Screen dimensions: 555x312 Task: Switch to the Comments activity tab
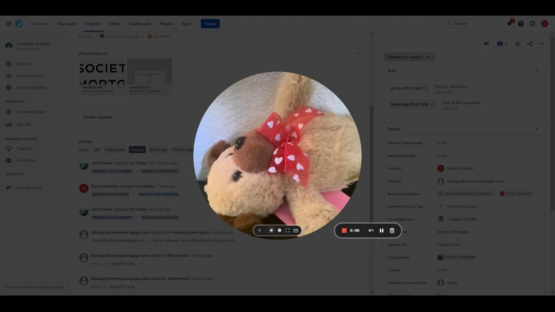[x=115, y=150]
